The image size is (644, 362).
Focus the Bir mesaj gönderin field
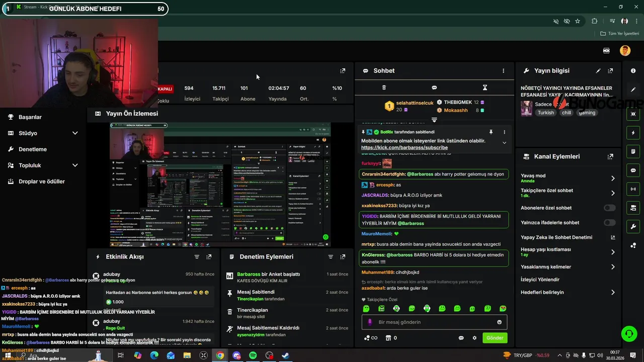click(x=434, y=322)
